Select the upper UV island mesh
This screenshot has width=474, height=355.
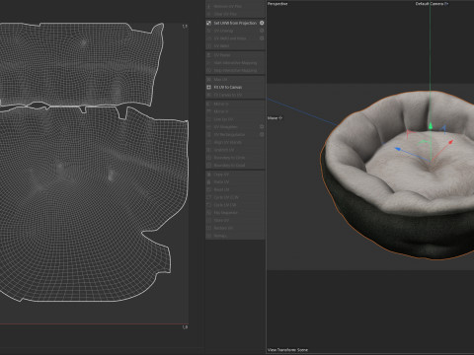coord(81,66)
